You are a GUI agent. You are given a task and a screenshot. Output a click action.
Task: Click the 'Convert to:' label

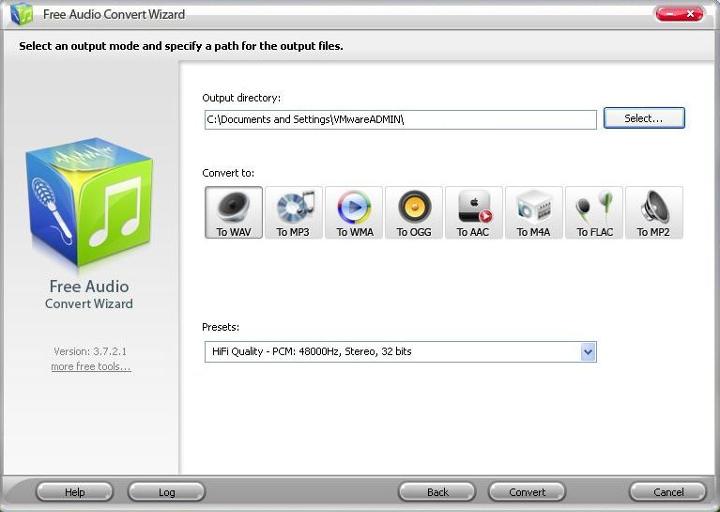[x=228, y=173]
